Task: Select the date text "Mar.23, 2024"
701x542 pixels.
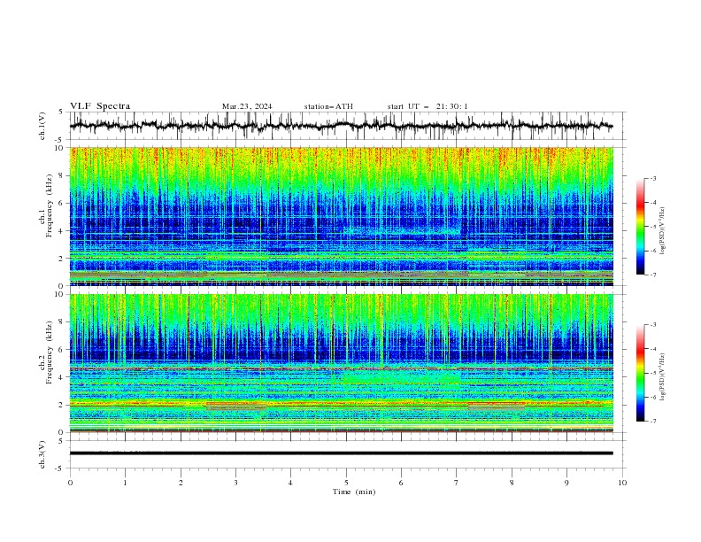Action: pos(247,106)
